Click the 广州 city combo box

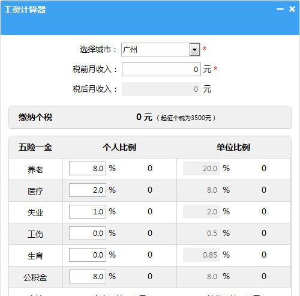tap(161, 50)
